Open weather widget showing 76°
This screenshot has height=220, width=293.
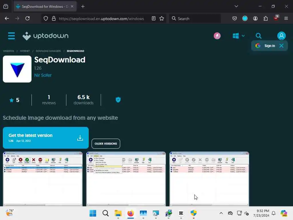click(9, 213)
